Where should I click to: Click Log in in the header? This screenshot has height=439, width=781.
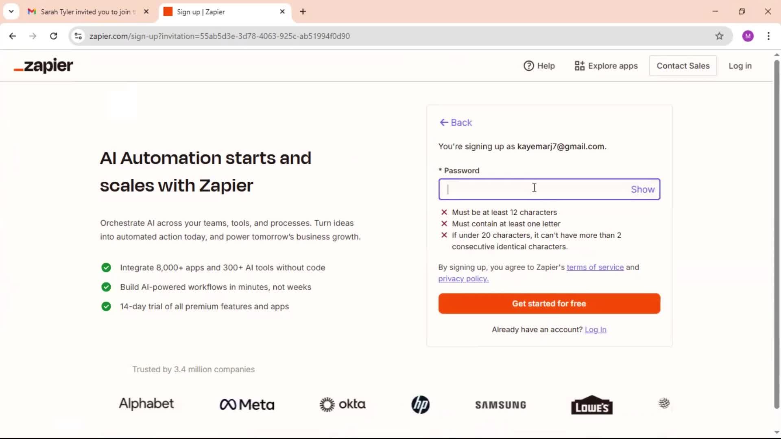coord(740,66)
